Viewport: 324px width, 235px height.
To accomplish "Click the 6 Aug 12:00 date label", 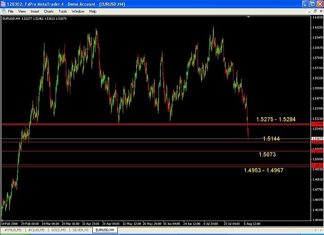I will (x=252, y=224).
